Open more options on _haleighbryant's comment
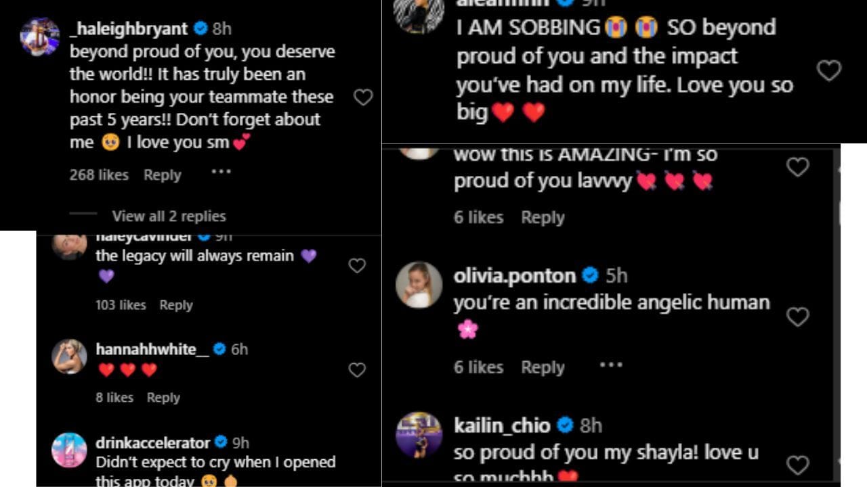The height and width of the screenshot is (487, 867). (221, 172)
